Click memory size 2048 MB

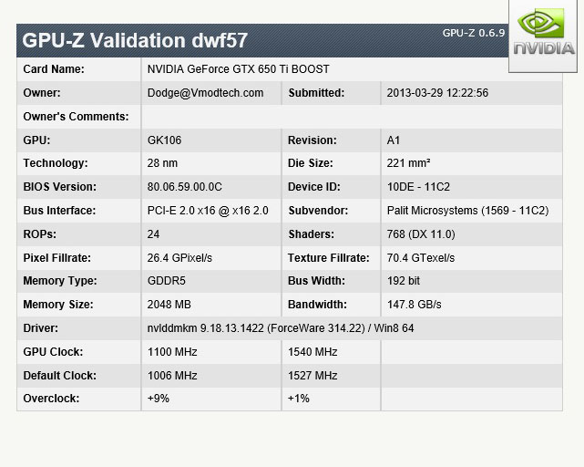coord(169,305)
